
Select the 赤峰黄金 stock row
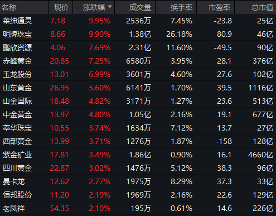pos(138,61)
